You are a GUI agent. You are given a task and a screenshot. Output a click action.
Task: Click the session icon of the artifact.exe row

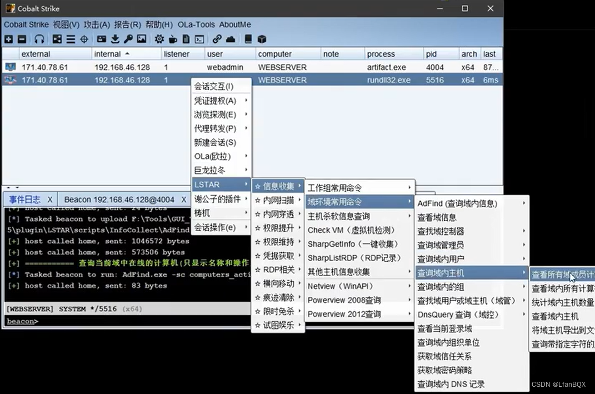point(11,67)
